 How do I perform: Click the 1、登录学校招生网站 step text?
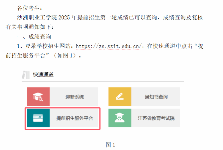click(x=44, y=46)
